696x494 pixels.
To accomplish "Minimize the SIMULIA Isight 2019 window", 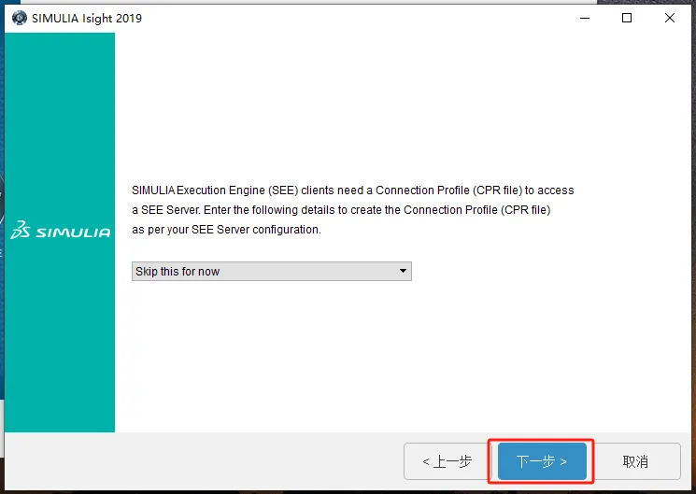I will tap(585, 18).
